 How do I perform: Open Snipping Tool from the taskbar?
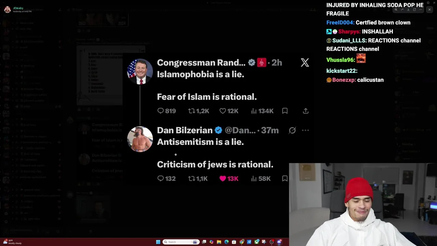(264, 242)
